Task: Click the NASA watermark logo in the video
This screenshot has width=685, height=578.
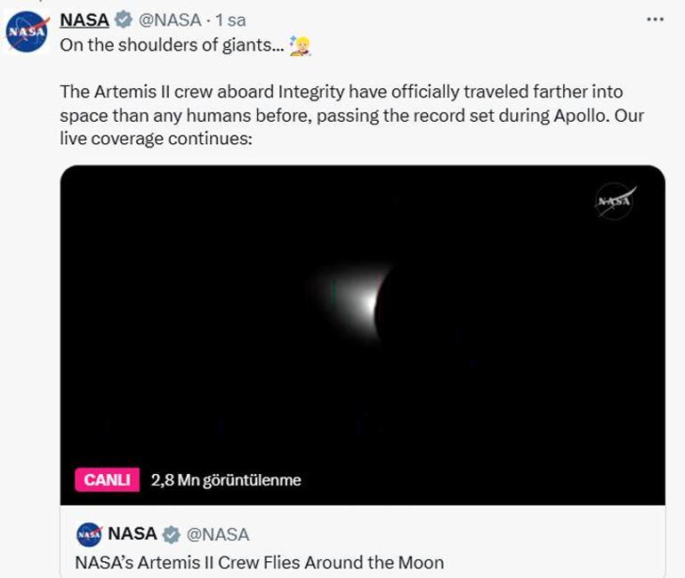Action: coord(614,201)
